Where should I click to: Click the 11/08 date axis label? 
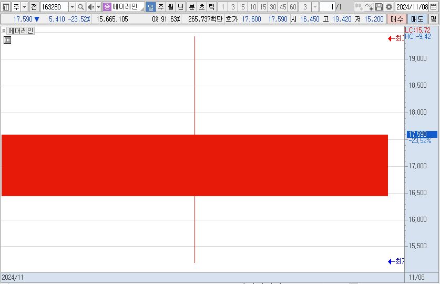(416, 278)
